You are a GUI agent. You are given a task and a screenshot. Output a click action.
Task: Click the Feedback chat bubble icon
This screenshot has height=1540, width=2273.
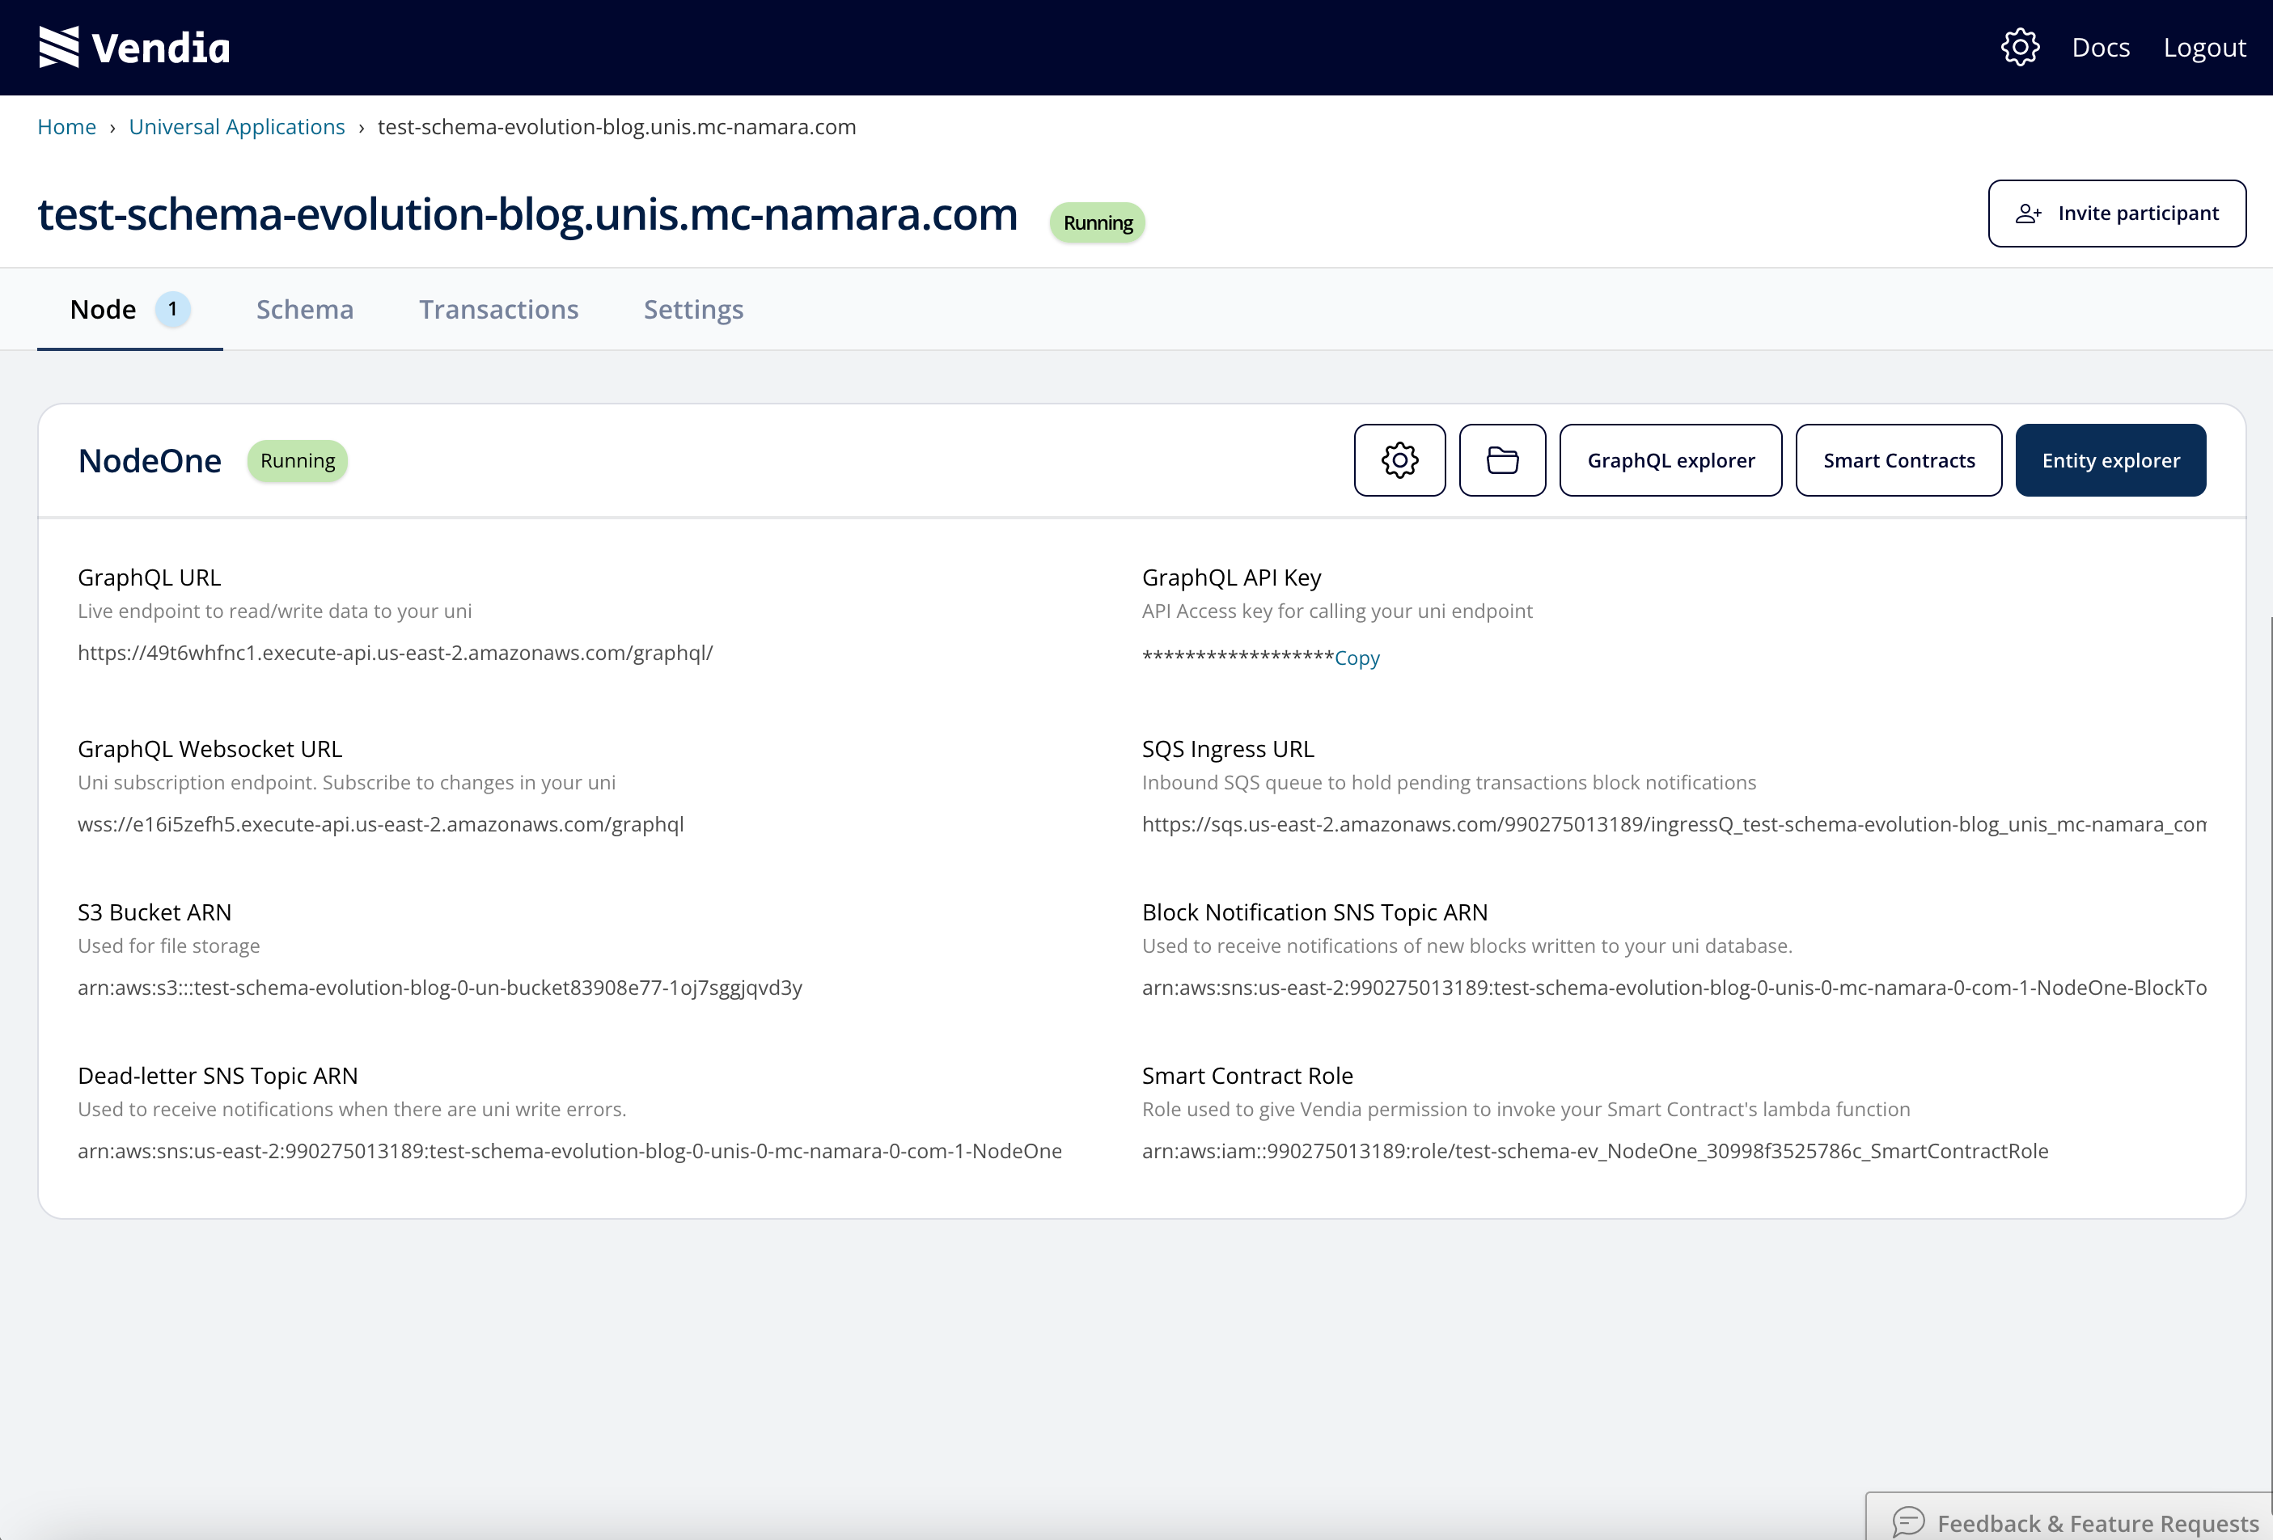pos(1907,1521)
